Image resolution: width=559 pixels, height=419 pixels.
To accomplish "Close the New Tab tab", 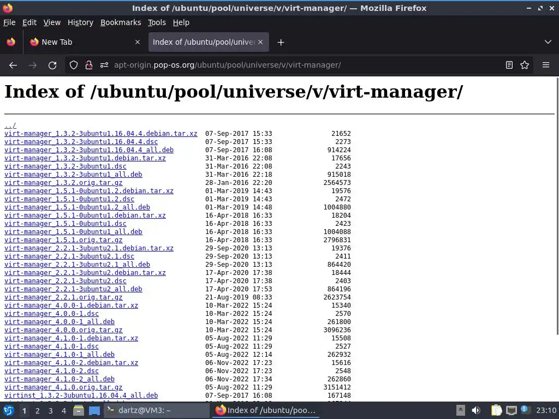I will click(x=137, y=42).
